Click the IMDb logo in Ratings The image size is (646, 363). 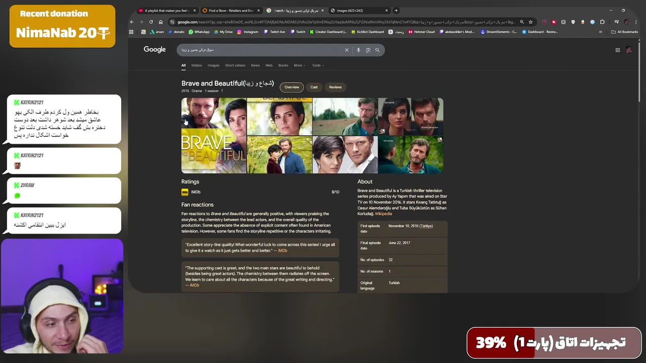(x=185, y=192)
